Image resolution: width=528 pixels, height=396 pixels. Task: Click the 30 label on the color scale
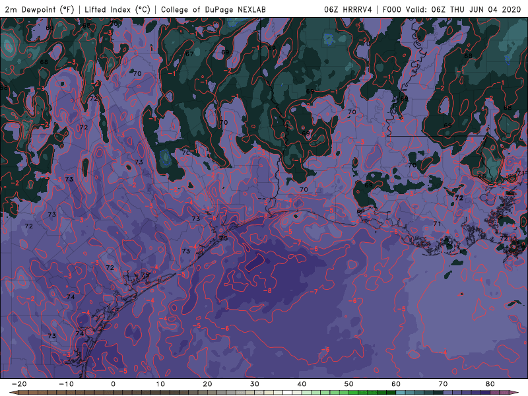coord(255,384)
